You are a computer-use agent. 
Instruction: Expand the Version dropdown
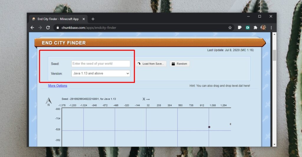click(101, 73)
